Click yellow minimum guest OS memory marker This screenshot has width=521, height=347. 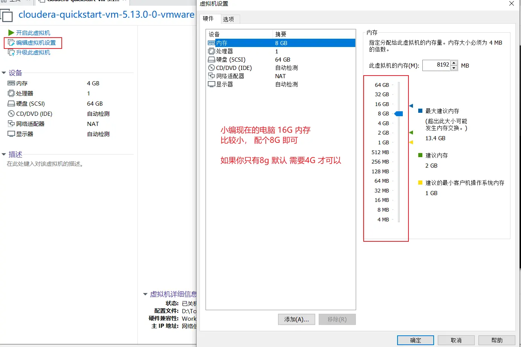(411, 142)
